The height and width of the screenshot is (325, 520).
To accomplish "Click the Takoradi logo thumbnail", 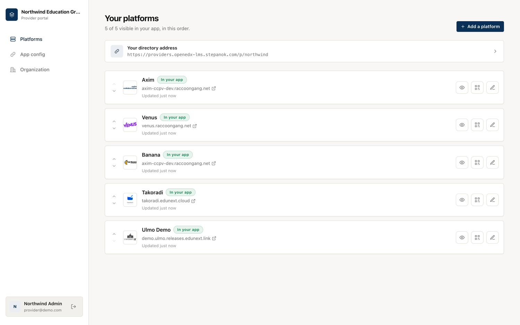I will [x=130, y=200].
